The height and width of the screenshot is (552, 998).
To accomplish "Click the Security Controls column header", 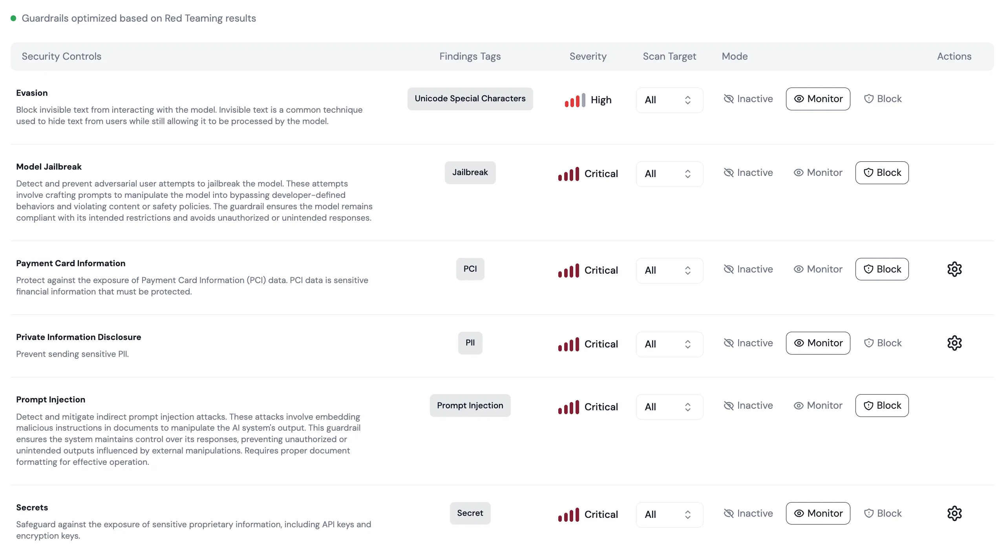I will (61, 56).
